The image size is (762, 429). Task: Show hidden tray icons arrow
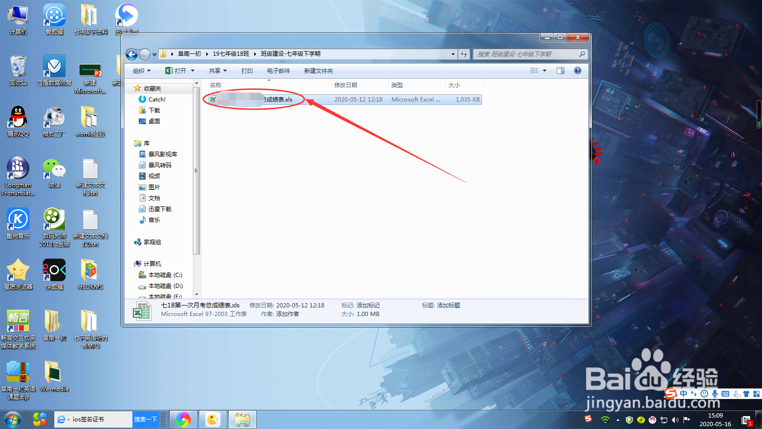coord(618,420)
